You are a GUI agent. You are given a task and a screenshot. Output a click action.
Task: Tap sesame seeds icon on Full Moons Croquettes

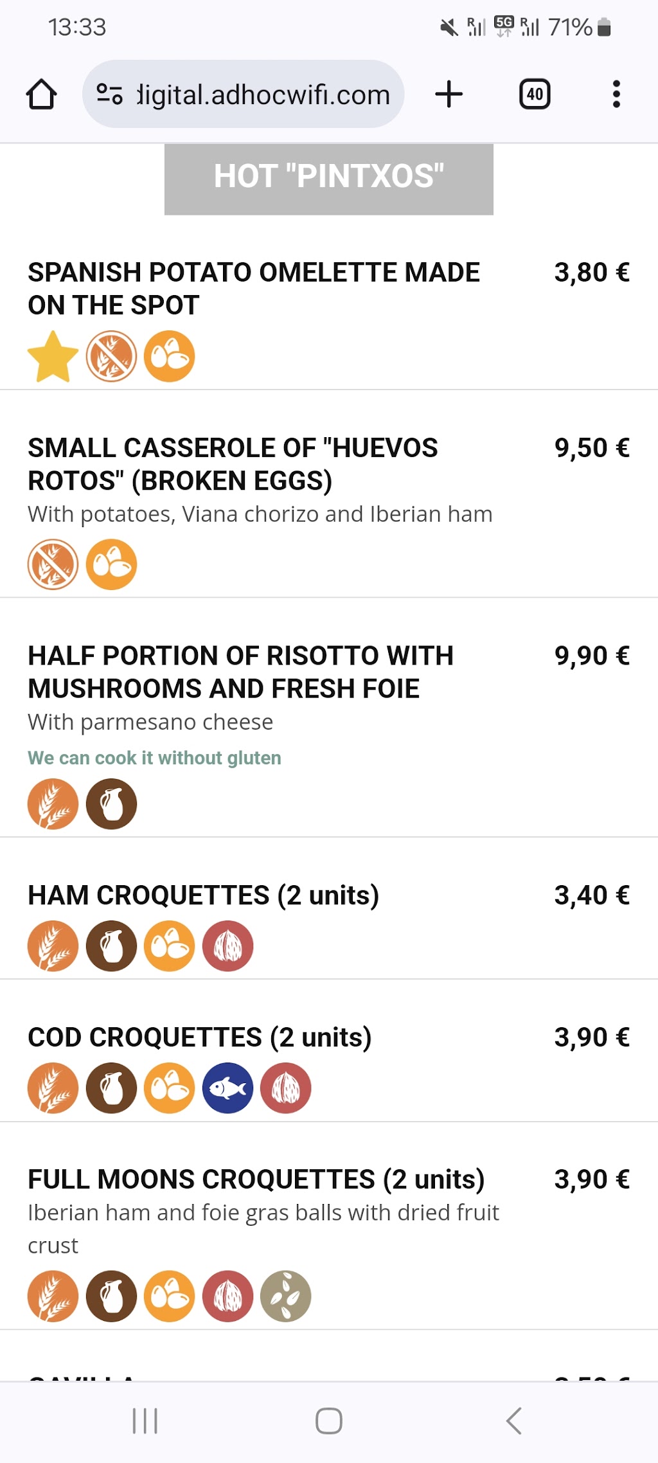coord(286,1297)
